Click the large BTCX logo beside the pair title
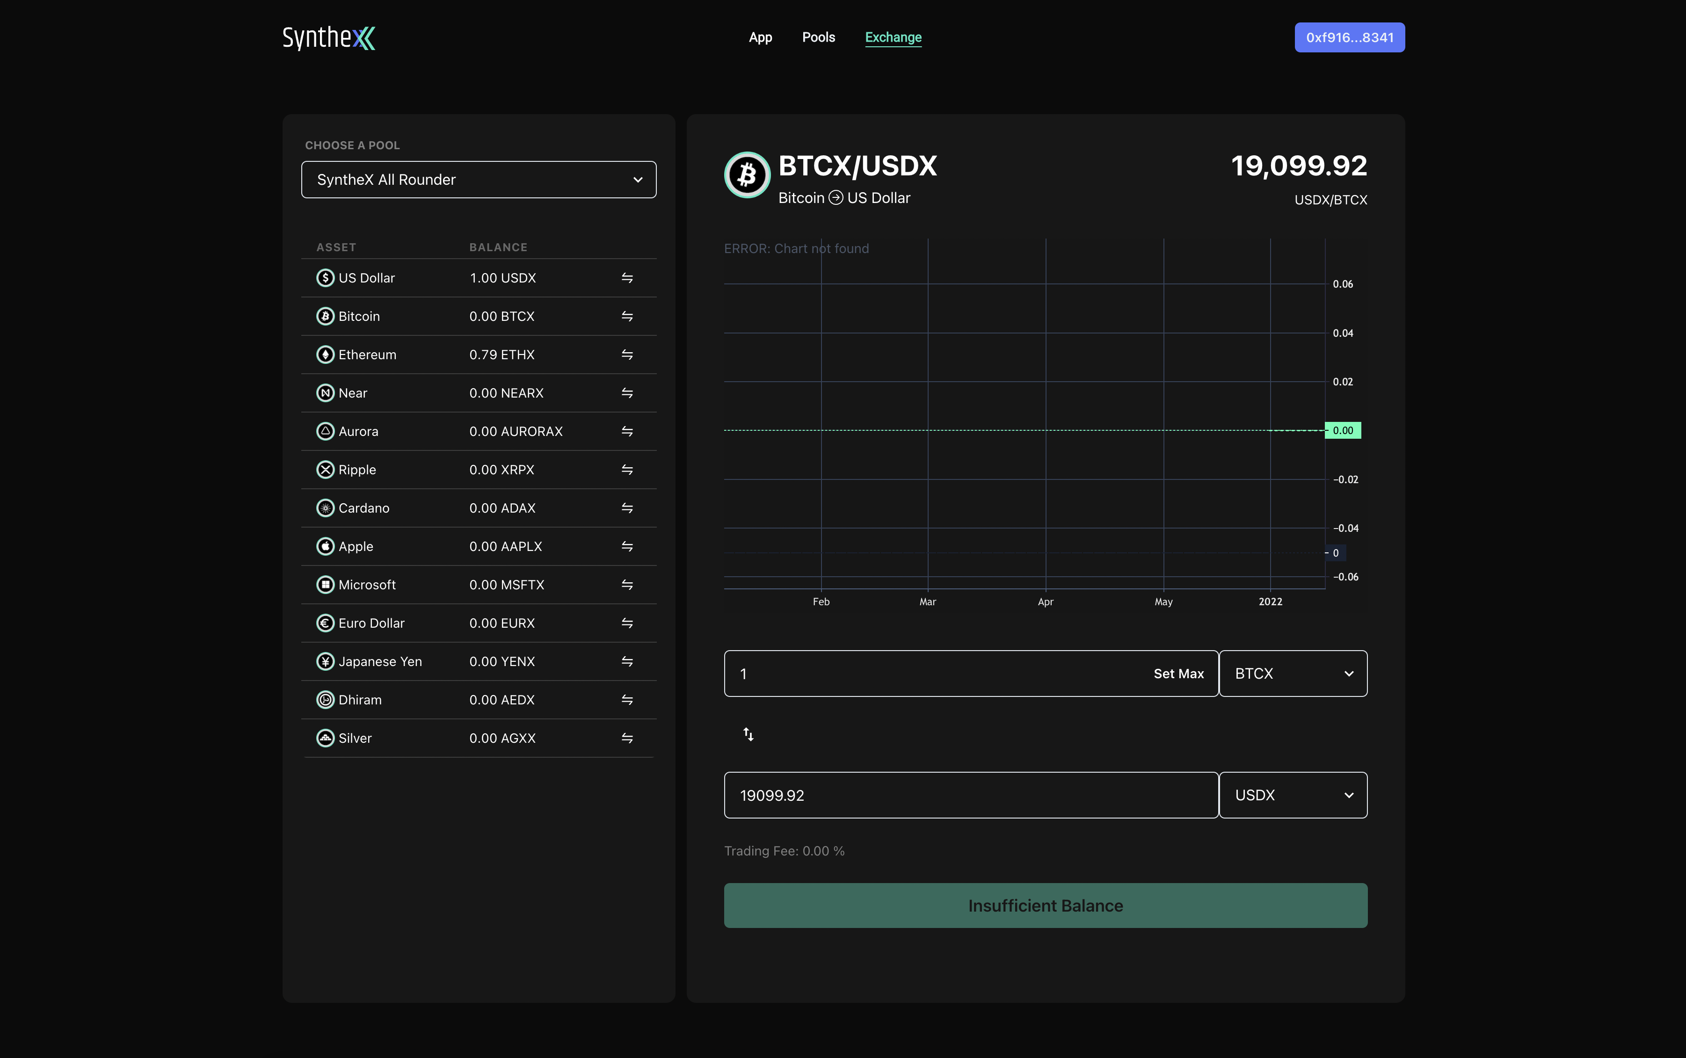Viewport: 1686px width, 1058px height. click(747, 175)
